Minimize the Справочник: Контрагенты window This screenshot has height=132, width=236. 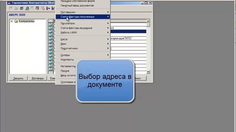tap(142, 3)
